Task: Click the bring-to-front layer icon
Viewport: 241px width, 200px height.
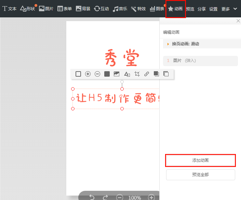Action: coord(156,74)
